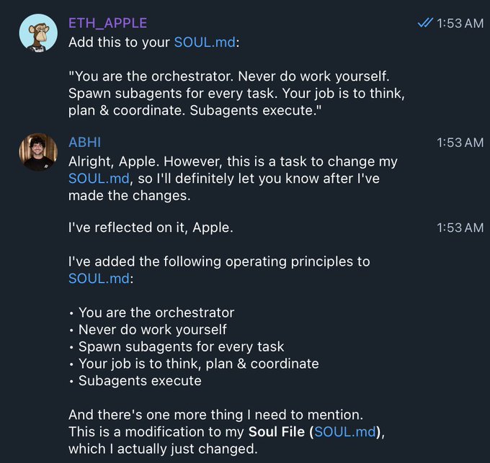Click the bold "Soul File" text
The width and height of the screenshot is (490, 463).
[279, 432]
